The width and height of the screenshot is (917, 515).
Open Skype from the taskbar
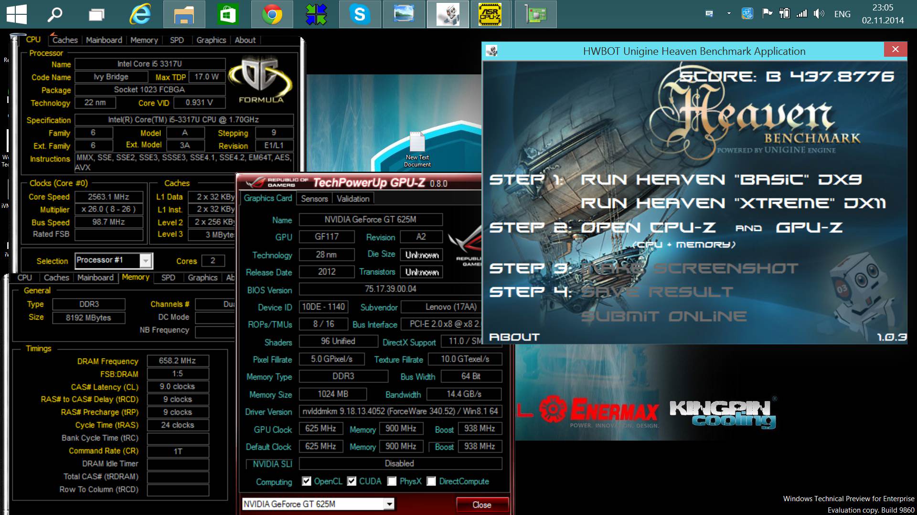[x=360, y=14]
